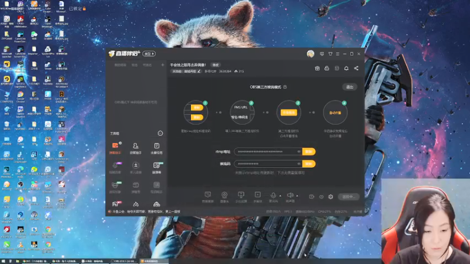Open the notification bell in the header row
Viewport: 470px width, 264px height.
pos(346,68)
